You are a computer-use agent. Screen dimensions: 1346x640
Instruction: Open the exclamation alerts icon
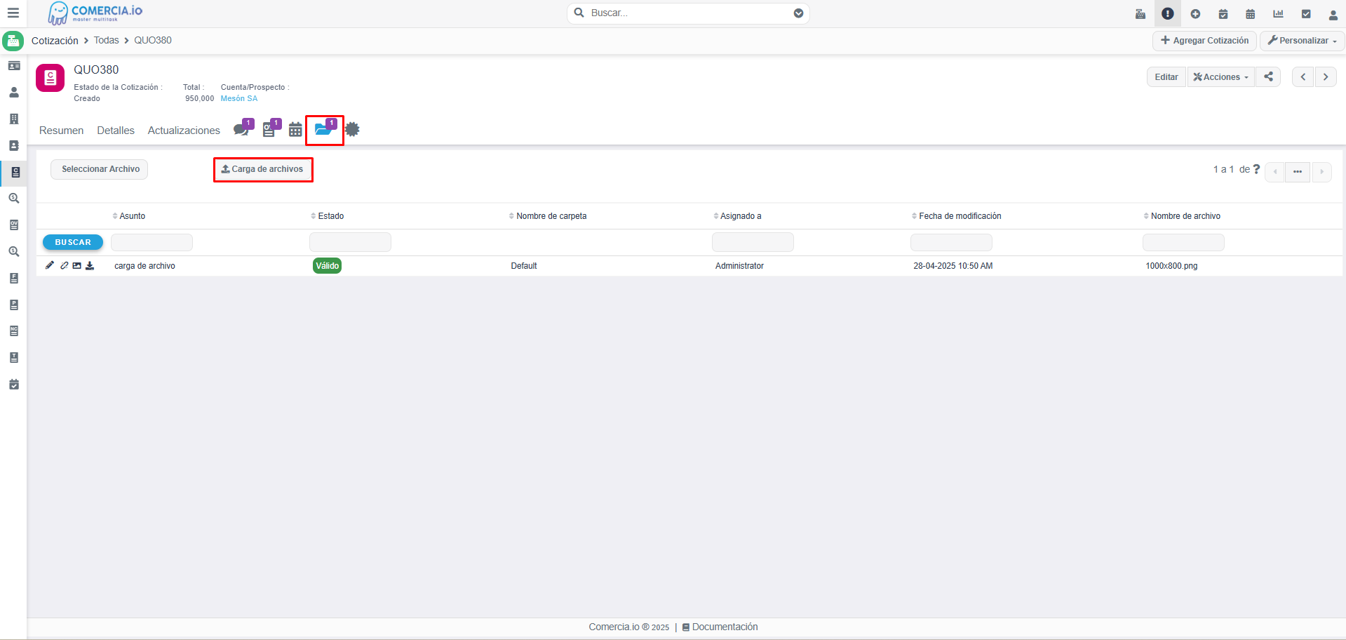tap(1167, 13)
